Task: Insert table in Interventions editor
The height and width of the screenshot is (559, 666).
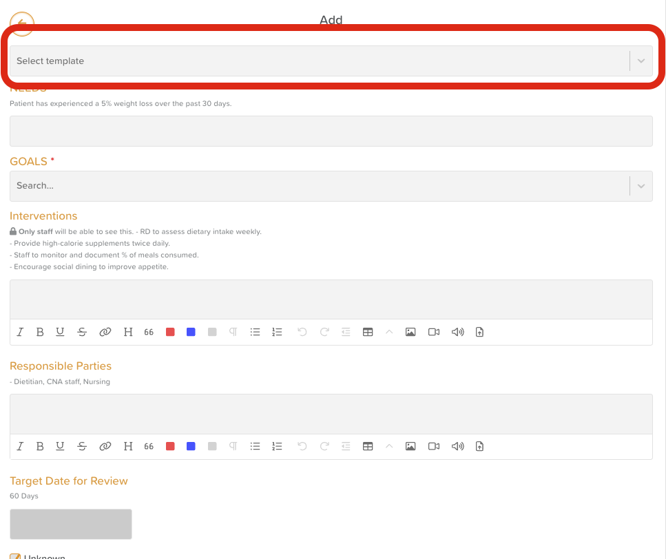Action: 368,332
